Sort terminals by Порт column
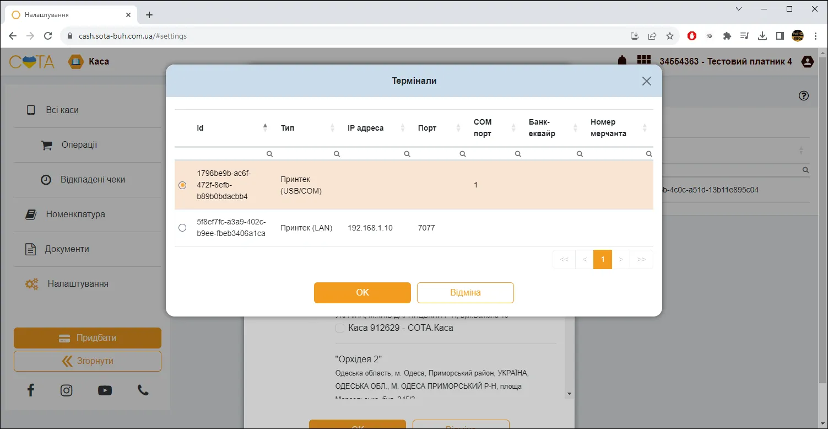Image resolution: width=828 pixels, height=429 pixels. click(459, 128)
